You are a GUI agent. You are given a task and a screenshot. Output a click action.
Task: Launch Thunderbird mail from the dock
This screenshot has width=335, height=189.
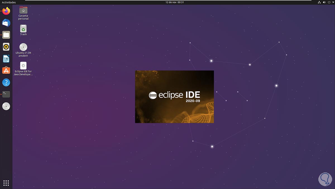(x=6, y=23)
